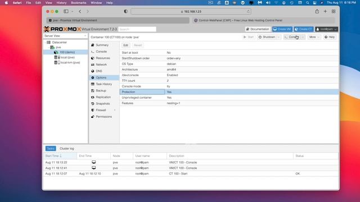Viewport: 360px width, 202px height.
Task: Open the Summary panel
Action: (x=102, y=45)
